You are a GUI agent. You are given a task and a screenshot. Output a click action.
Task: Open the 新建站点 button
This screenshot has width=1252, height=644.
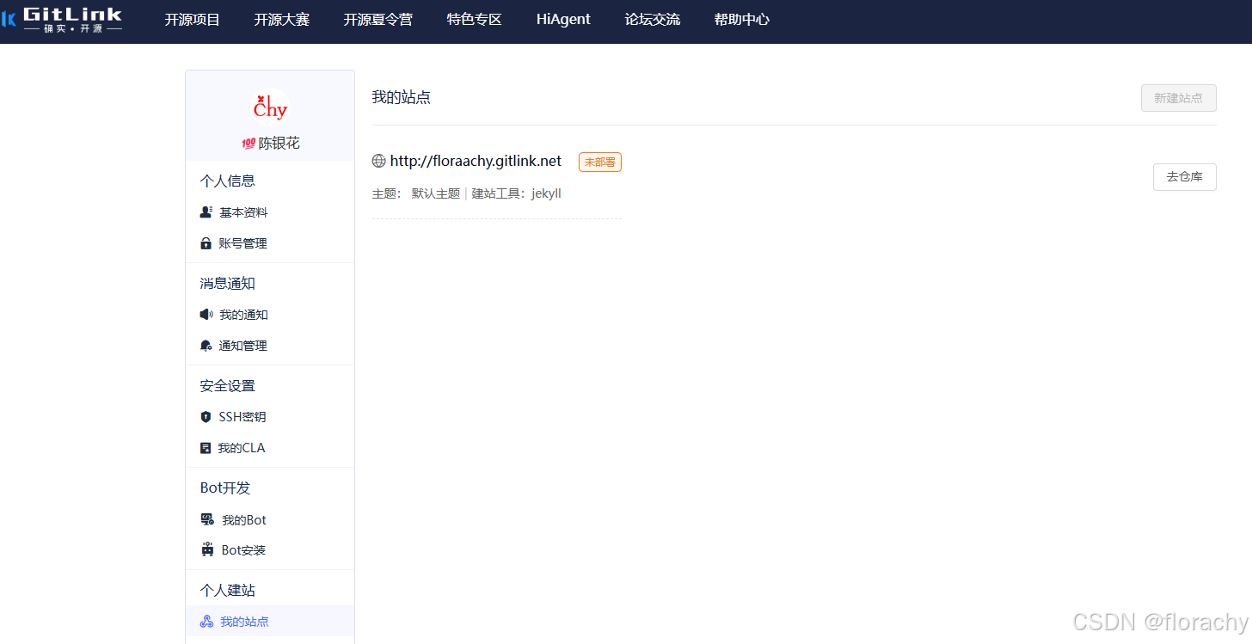pyautogui.click(x=1178, y=98)
